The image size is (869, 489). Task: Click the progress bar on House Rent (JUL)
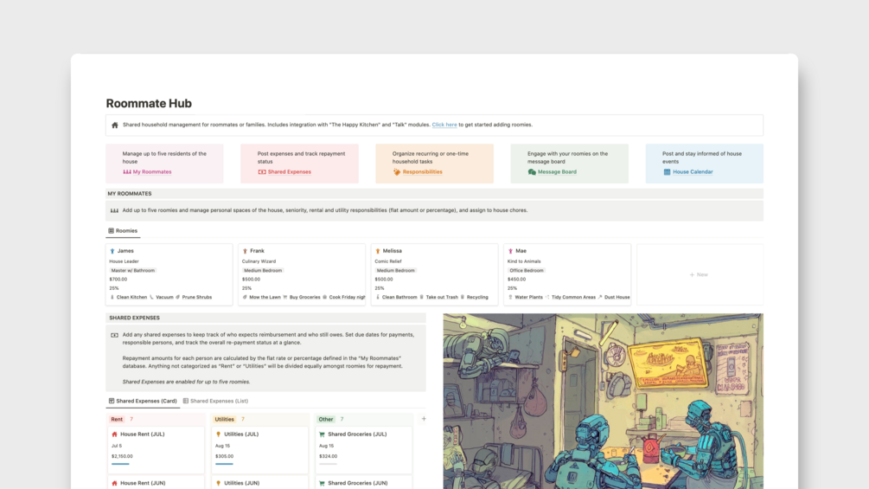pyautogui.click(x=120, y=464)
